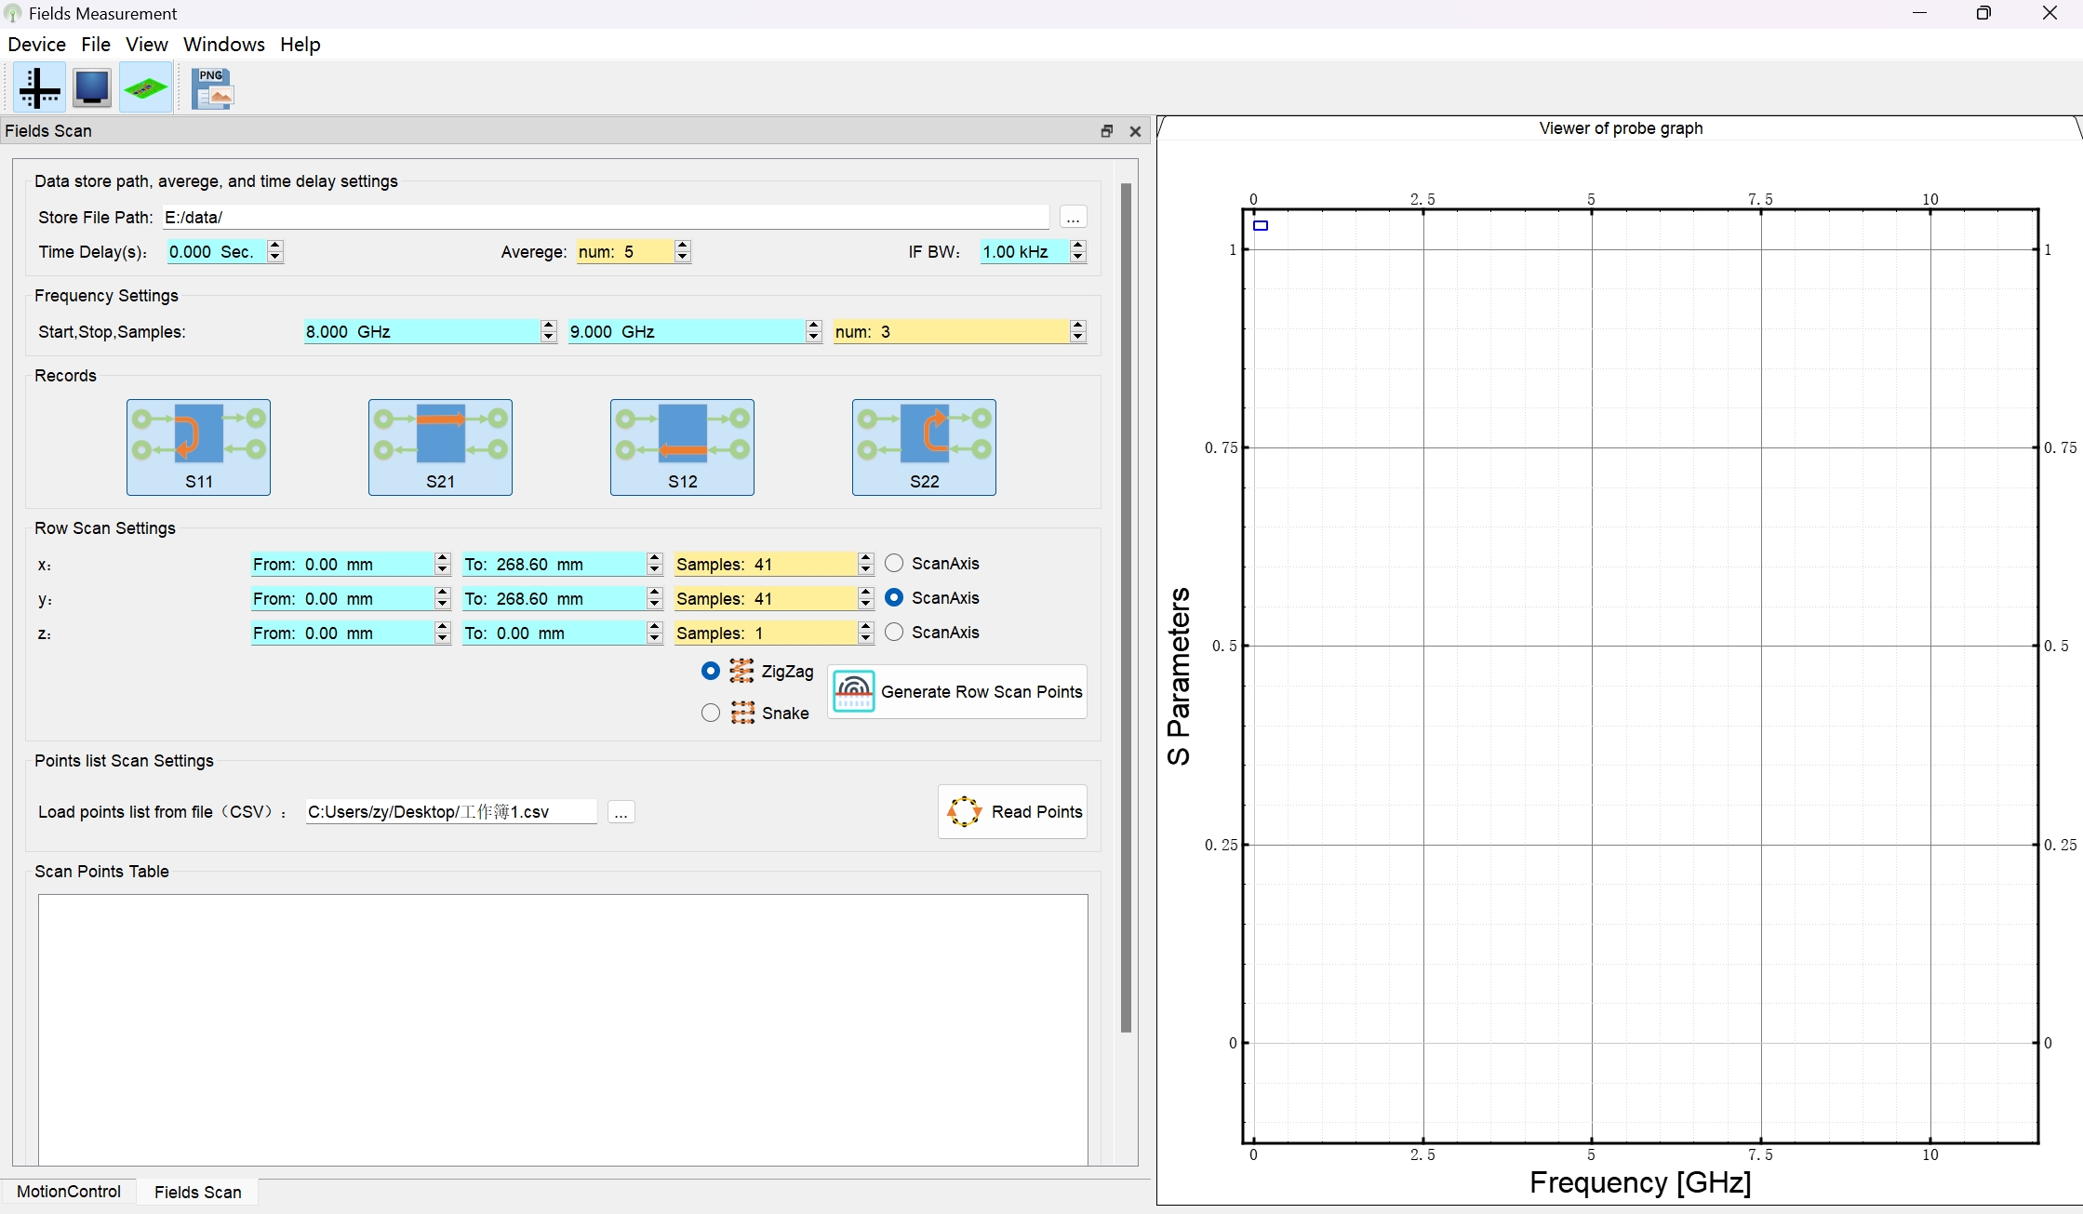This screenshot has height=1214, width=2083.
Task: Click the monitor display toolbar icon
Action: 92,88
